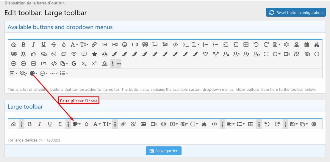Open the ellipsis custom dropdown in Available buttons
The image size is (330, 162).
pyautogui.click(x=54, y=73)
